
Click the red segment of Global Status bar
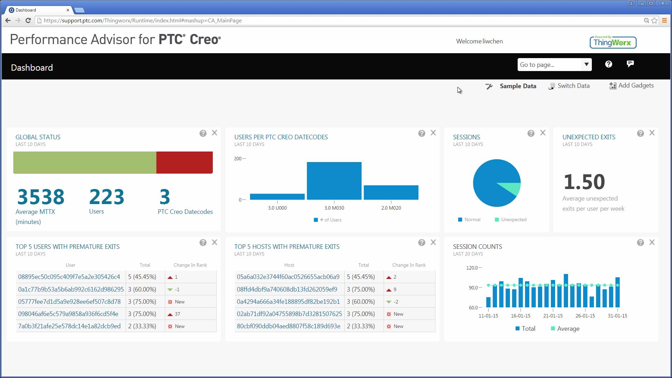pyautogui.click(x=184, y=162)
